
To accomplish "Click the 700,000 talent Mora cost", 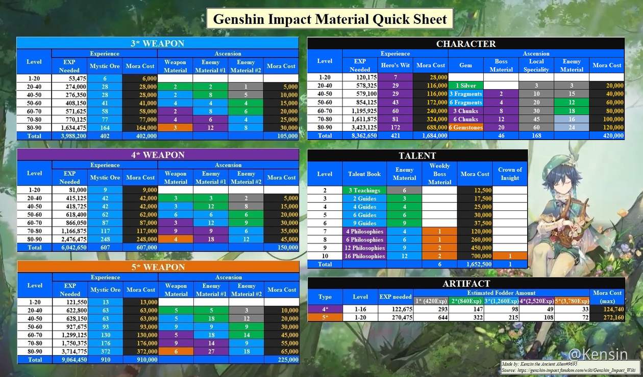I will [x=475, y=256].
